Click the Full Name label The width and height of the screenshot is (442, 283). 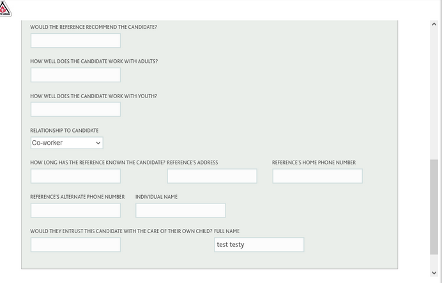pos(227,231)
